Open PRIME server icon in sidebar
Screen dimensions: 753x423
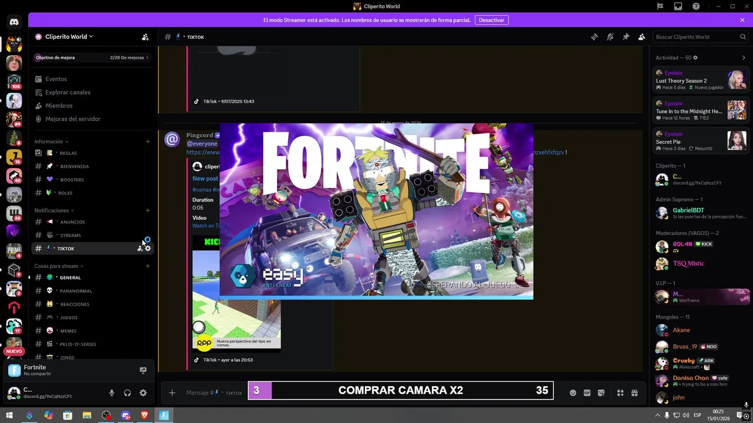coord(14,250)
